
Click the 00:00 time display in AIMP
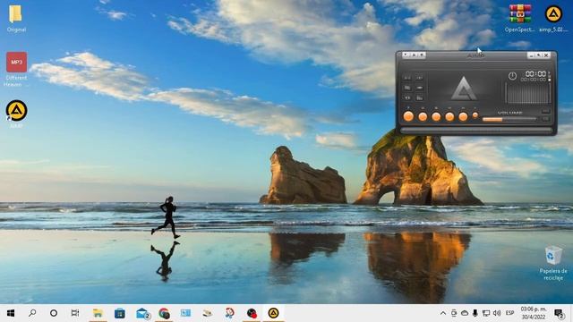(x=535, y=73)
